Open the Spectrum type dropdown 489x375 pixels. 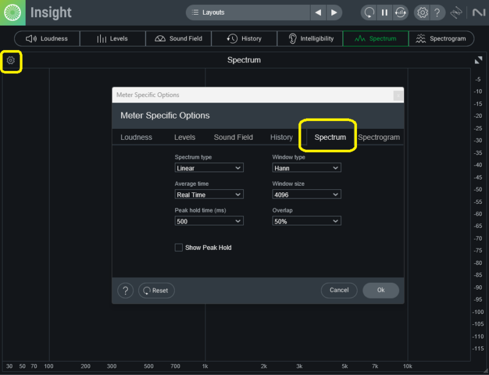(x=209, y=168)
